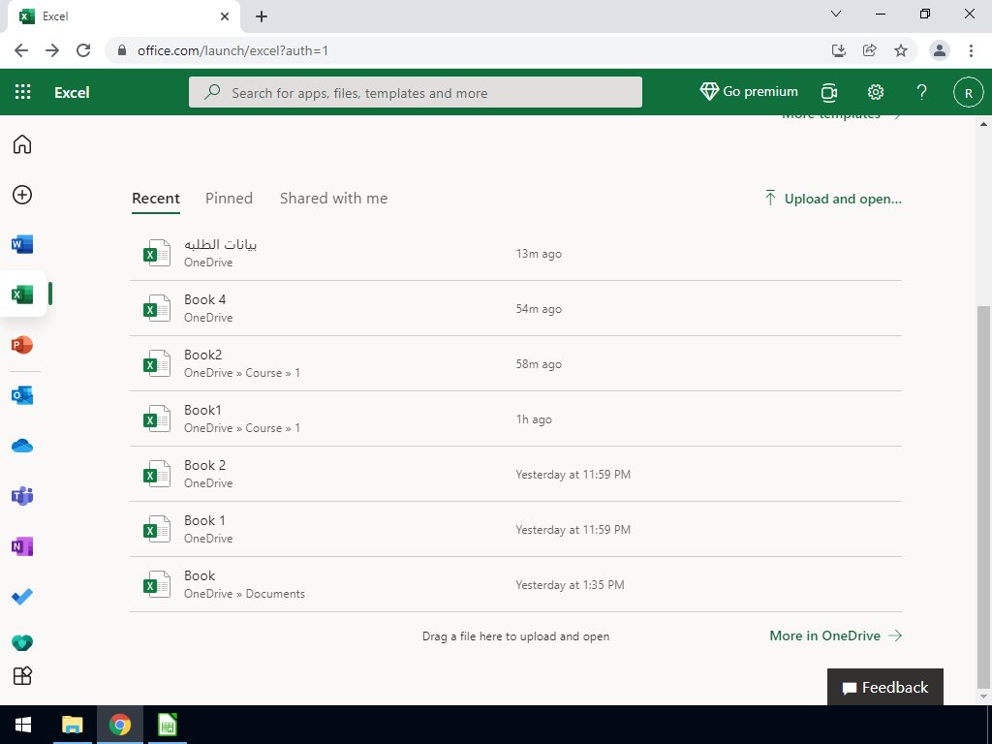Viewport: 992px width, 744px height.
Task: Click the browser forward arrow
Action: [x=52, y=50]
